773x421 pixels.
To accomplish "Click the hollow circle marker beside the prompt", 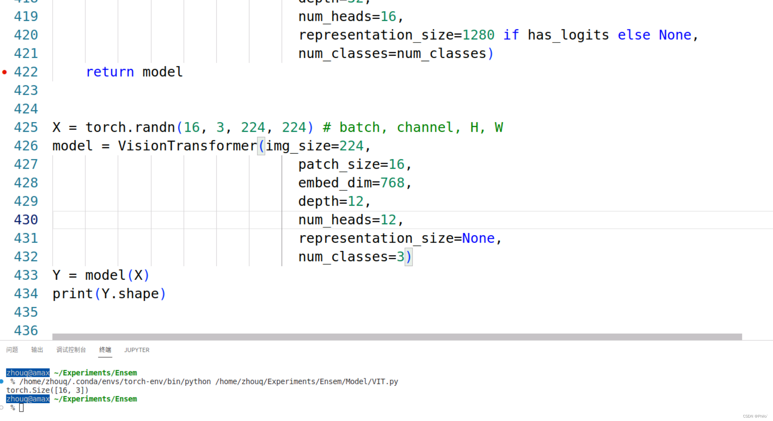I will pos(2,407).
